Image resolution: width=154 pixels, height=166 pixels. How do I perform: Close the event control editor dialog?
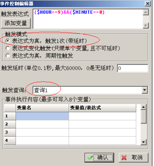pyautogui.click(x=148, y=4)
